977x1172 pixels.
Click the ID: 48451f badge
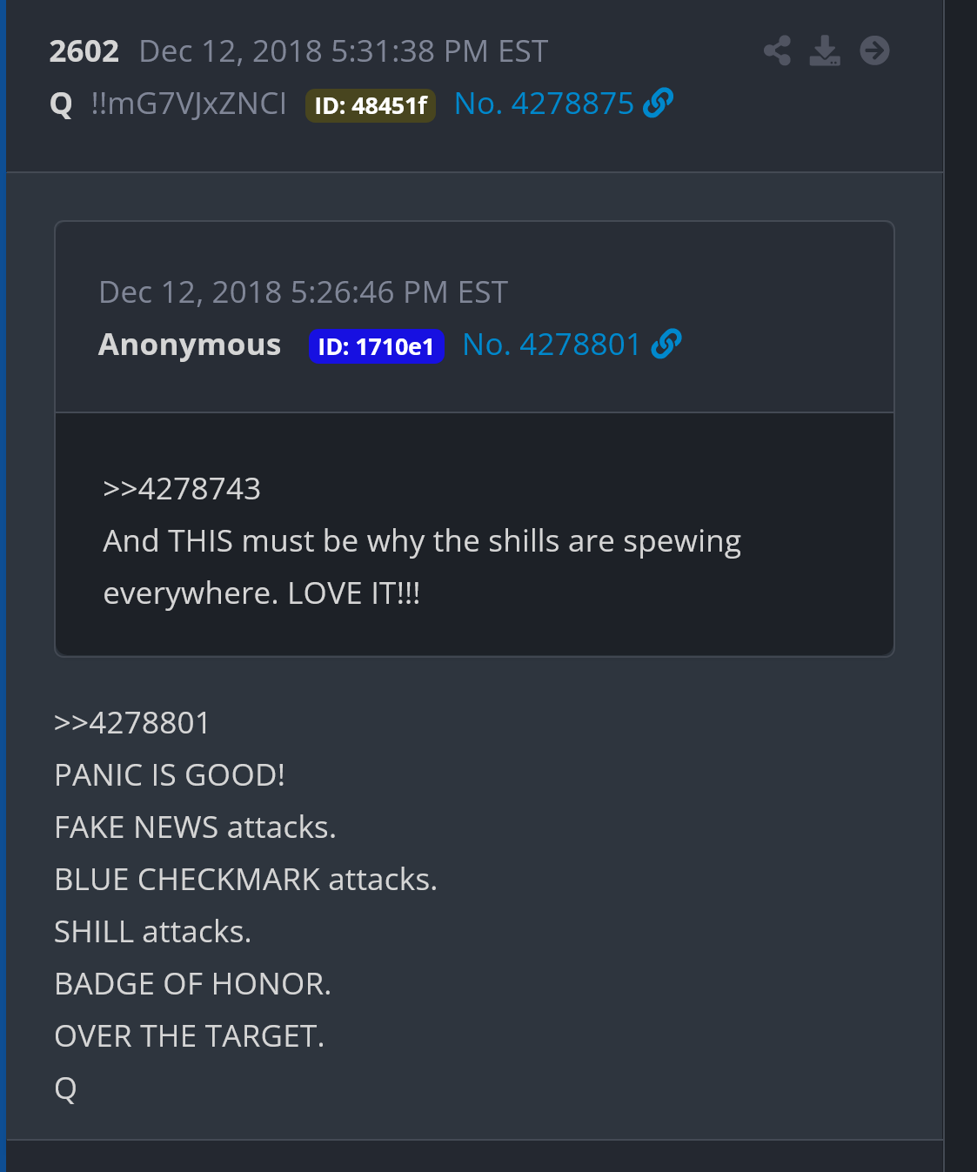tap(371, 105)
